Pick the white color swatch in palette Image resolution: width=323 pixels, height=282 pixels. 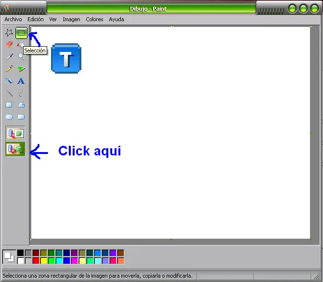coord(20,261)
